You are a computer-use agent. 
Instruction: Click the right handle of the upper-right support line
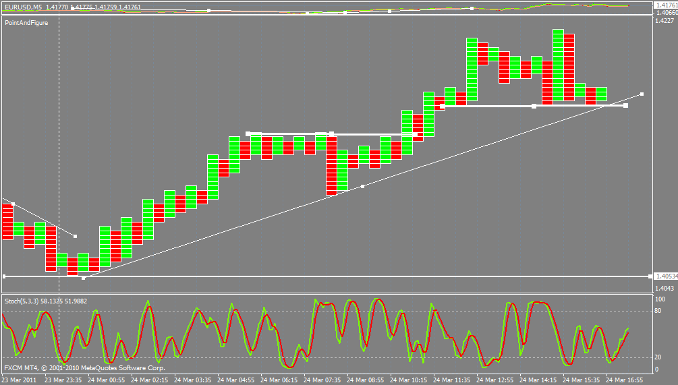(625, 105)
